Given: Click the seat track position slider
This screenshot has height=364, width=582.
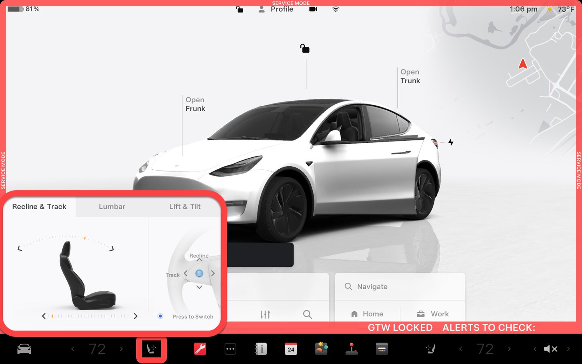Looking at the screenshot, I should [x=90, y=316].
